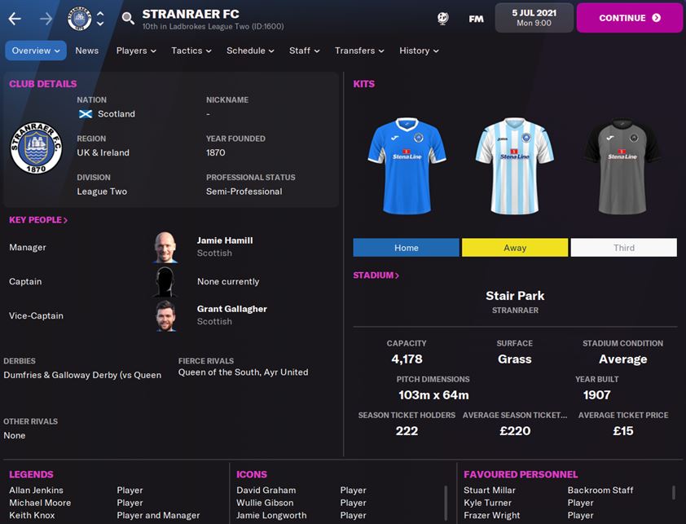The width and height of the screenshot is (686, 524).
Task: Click the Continue button
Action: point(630,18)
